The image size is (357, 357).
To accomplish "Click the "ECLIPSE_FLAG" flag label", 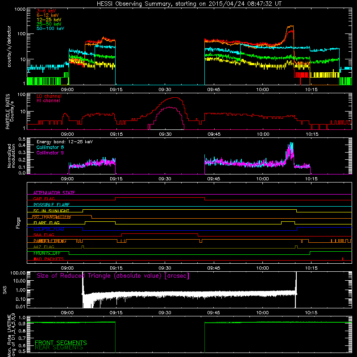I will point(49,229).
